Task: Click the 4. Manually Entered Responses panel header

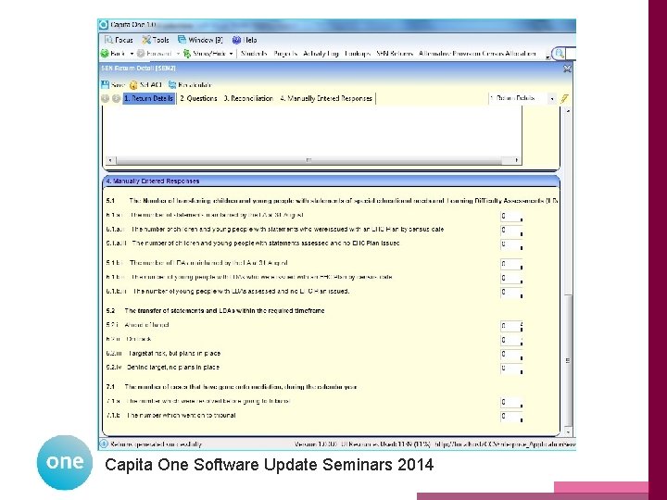Action: tap(331, 181)
